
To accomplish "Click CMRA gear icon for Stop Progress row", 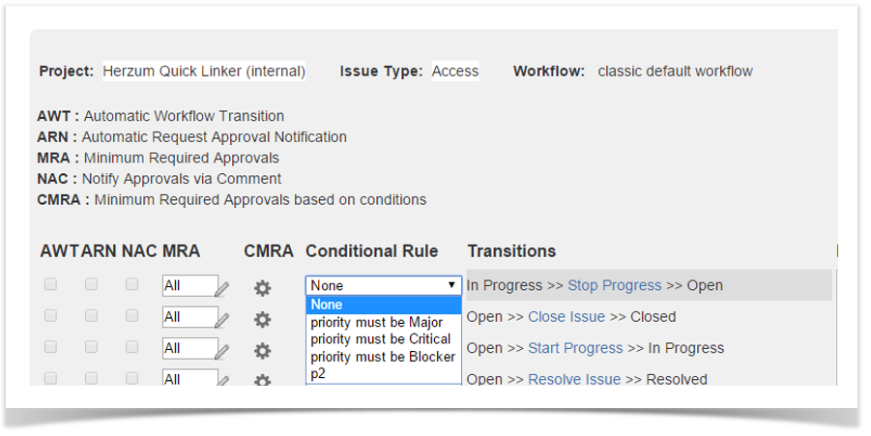I will click(262, 287).
